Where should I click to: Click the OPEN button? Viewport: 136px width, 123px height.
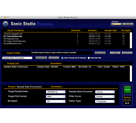click(x=115, y=53)
